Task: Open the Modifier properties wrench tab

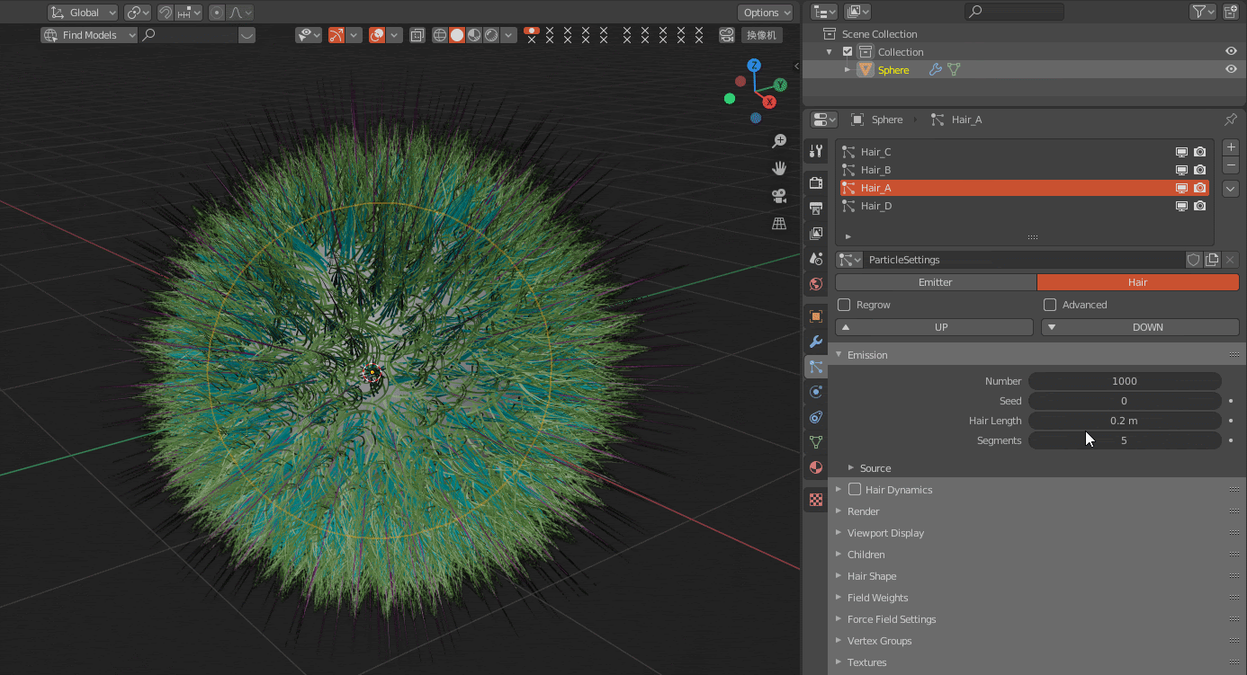Action: coord(816,342)
